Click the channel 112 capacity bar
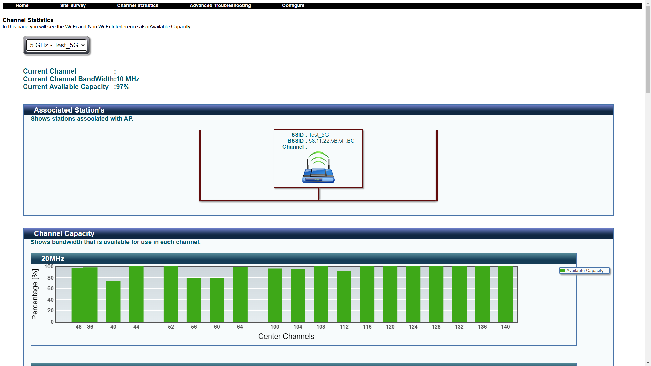 click(x=344, y=297)
